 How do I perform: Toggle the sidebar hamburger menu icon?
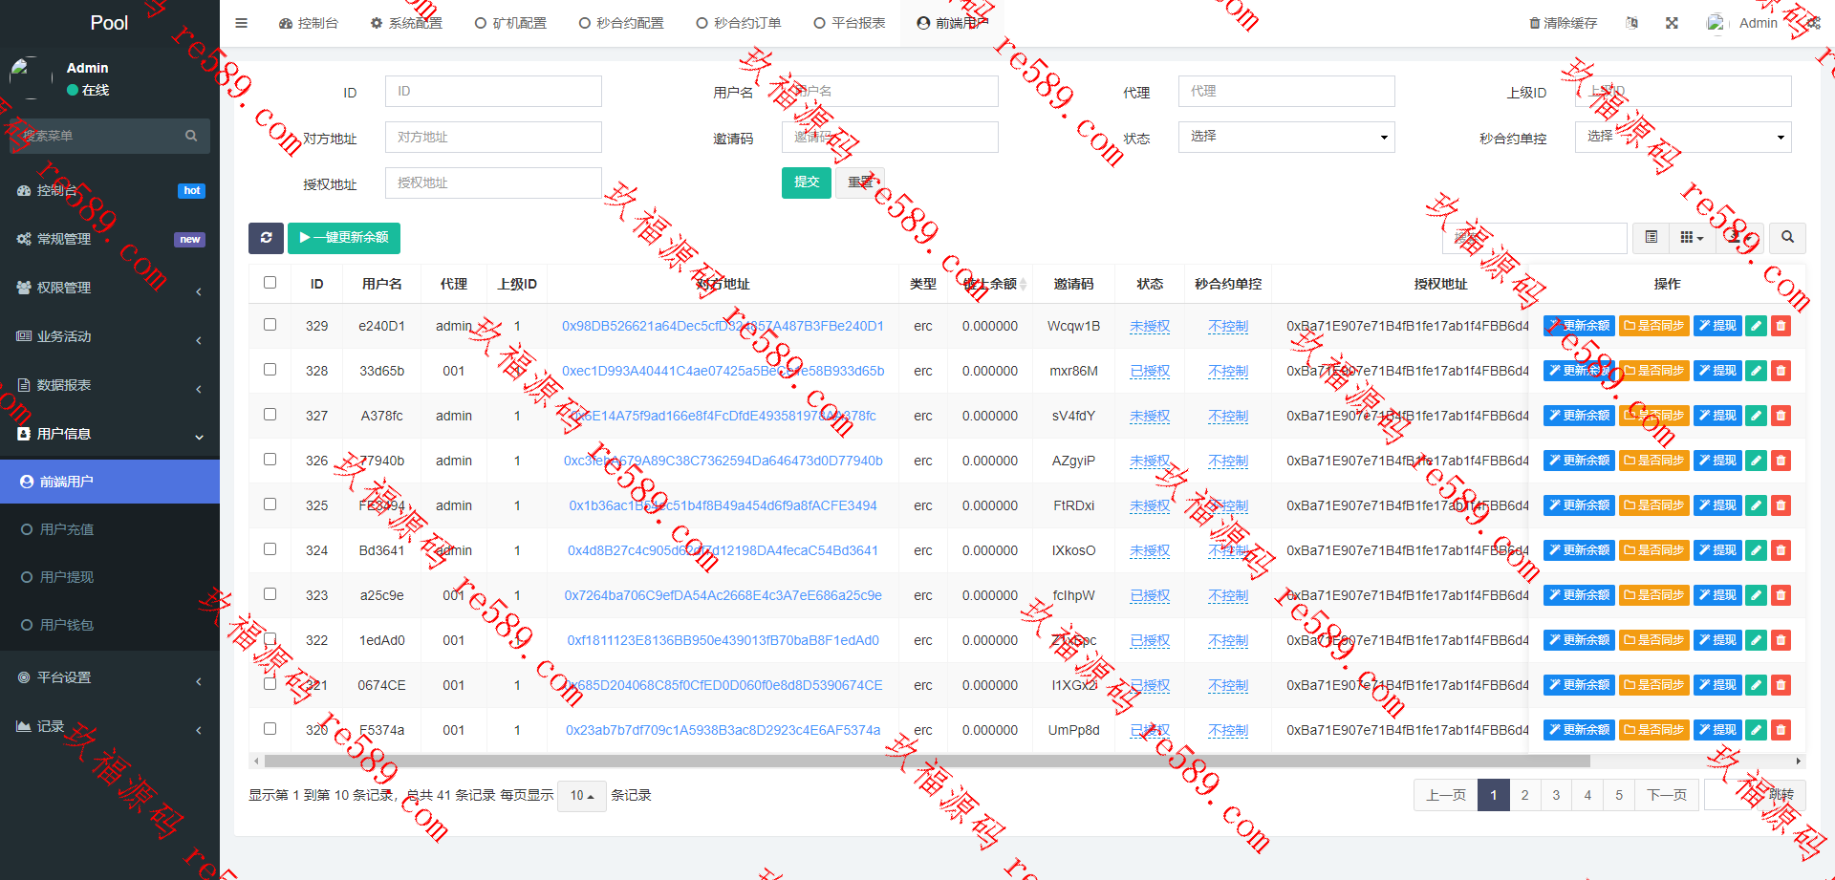[x=241, y=23]
